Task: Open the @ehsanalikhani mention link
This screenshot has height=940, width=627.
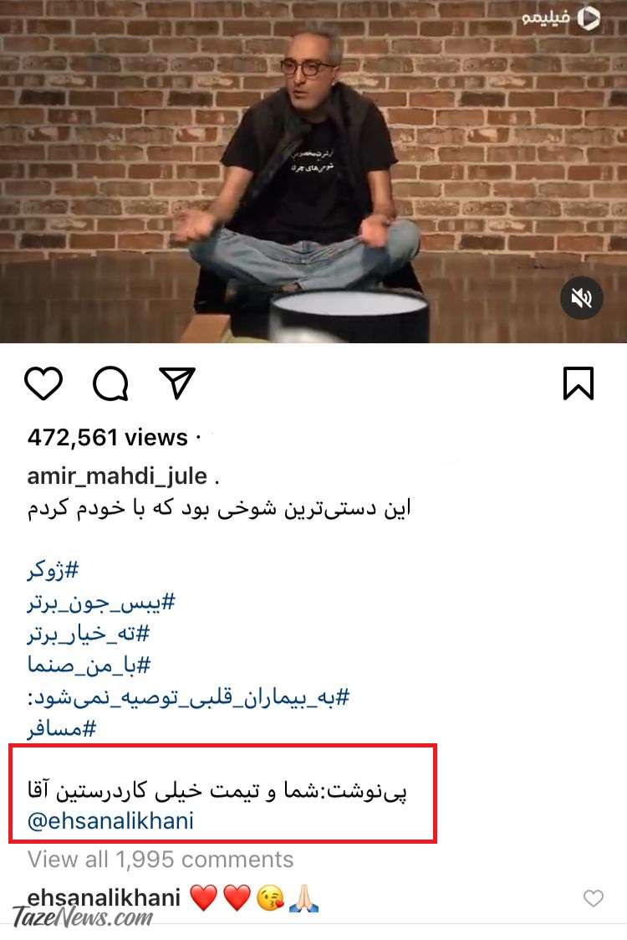Action: (x=111, y=820)
